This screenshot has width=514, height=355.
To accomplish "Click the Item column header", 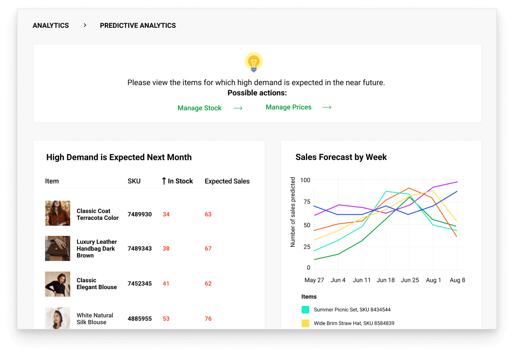I will tap(52, 181).
